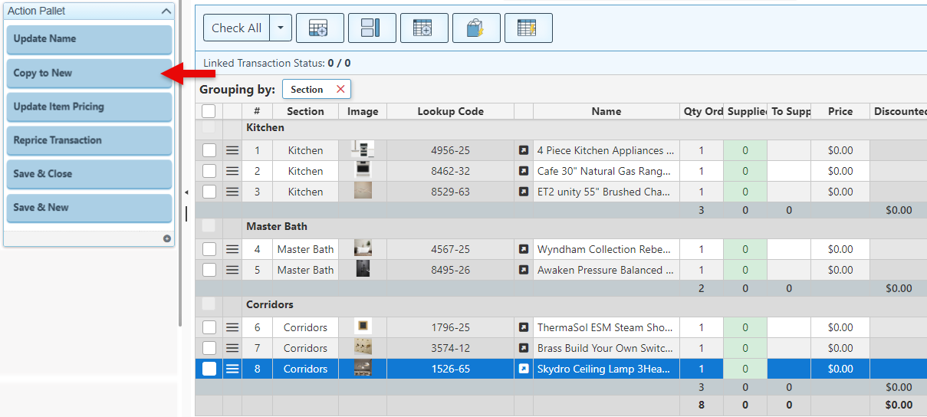Click the Name column header
927x417 pixels.
(x=606, y=111)
